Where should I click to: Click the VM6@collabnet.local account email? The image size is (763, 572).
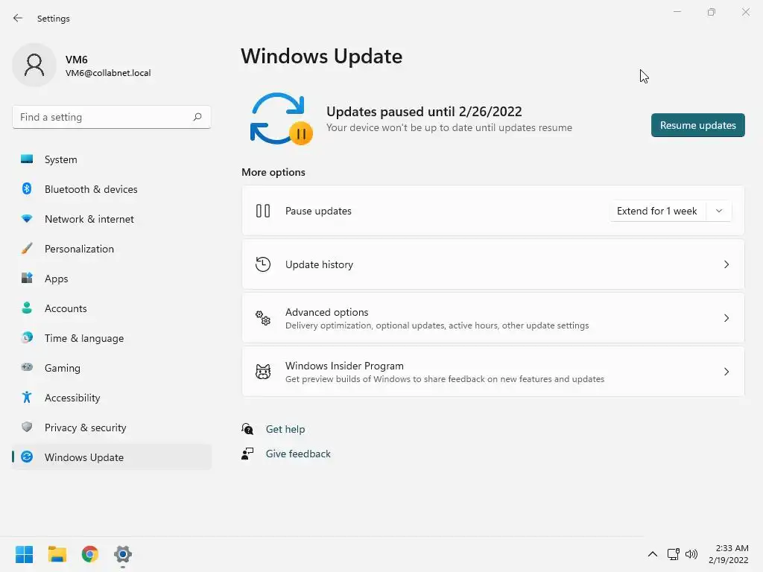click(x=108, y=73)
